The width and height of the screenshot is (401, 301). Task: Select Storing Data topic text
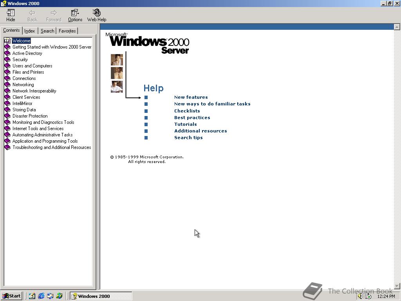pyautogui.click(x=24, y=110)
